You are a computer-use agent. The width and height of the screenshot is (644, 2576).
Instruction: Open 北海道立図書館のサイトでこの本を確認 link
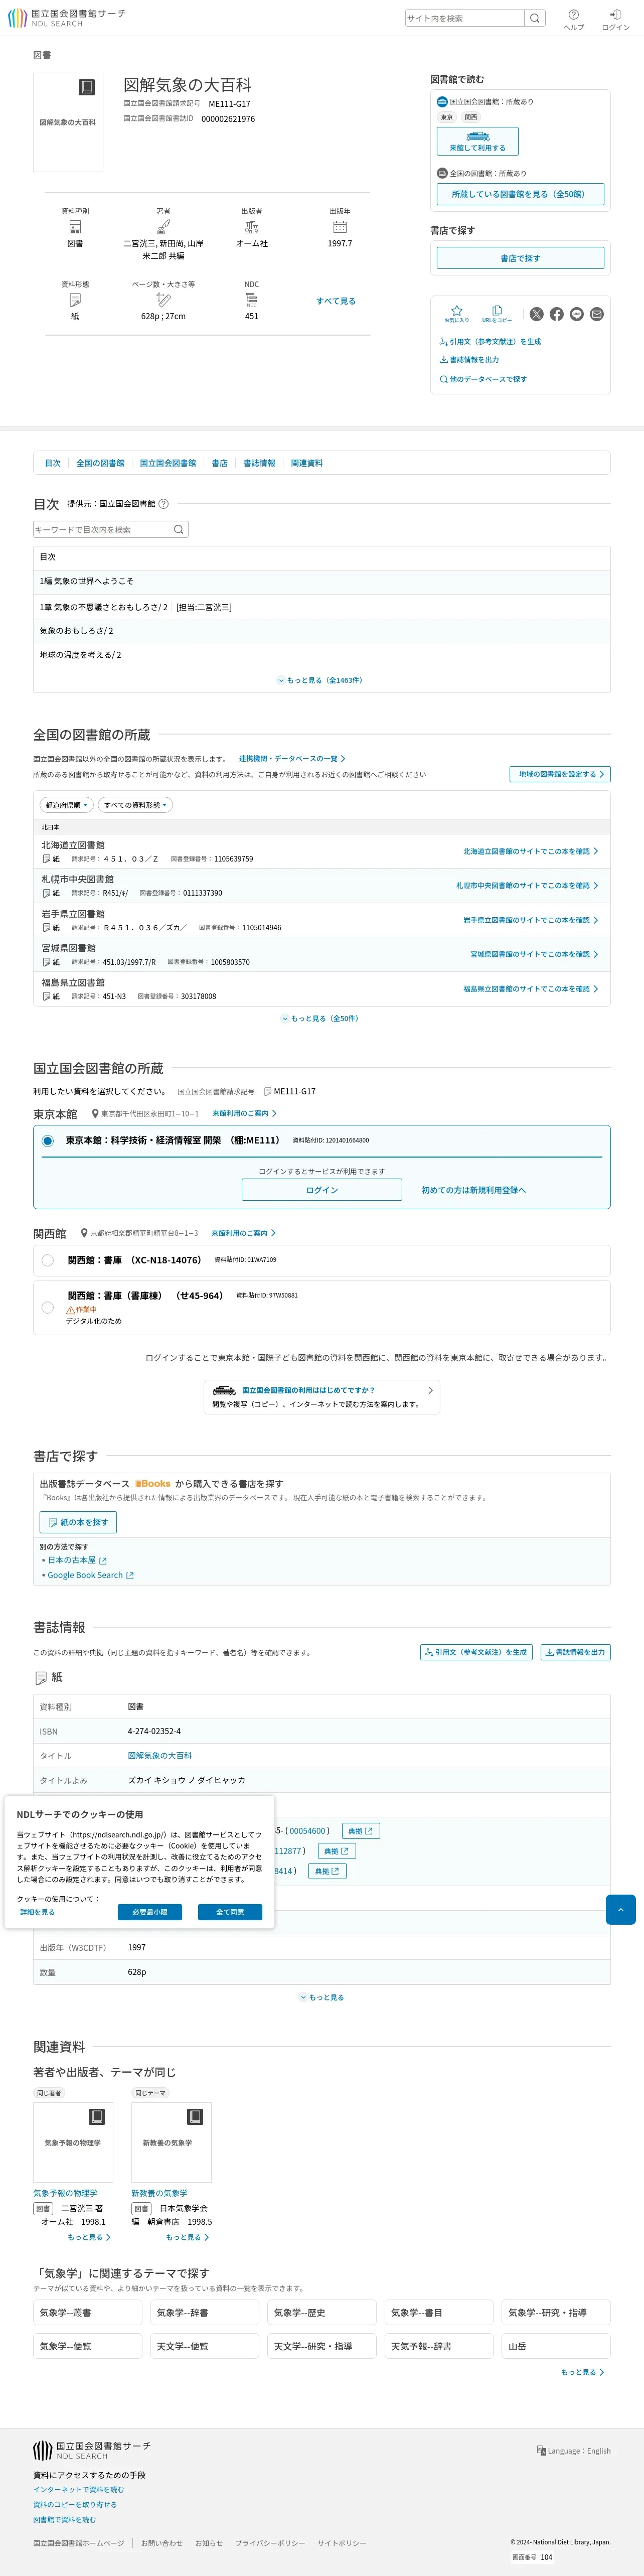tap(530, 852)
